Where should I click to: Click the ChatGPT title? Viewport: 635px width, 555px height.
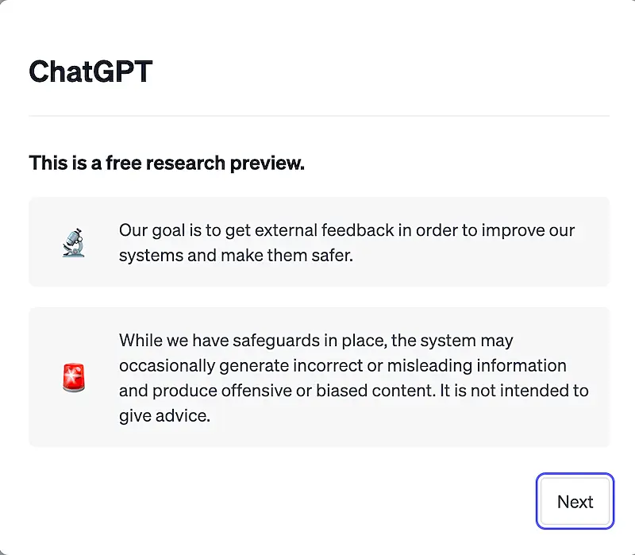click(x=90, y=71)
